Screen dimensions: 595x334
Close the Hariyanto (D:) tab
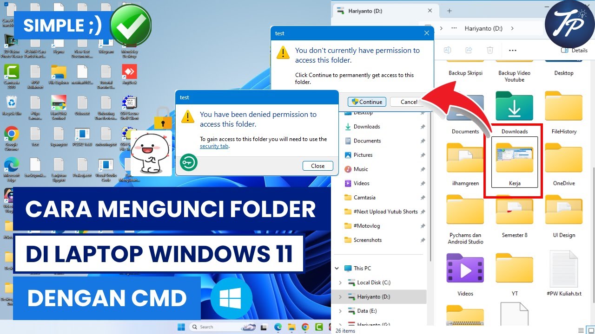point(430,11)
